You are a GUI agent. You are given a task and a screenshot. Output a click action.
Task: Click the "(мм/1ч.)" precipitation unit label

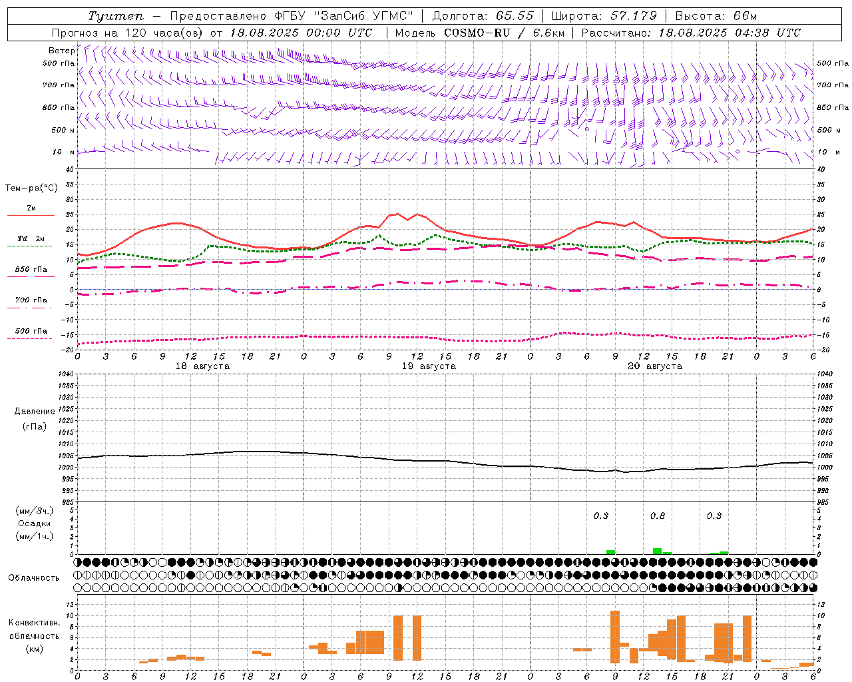(x=34, y=536)
